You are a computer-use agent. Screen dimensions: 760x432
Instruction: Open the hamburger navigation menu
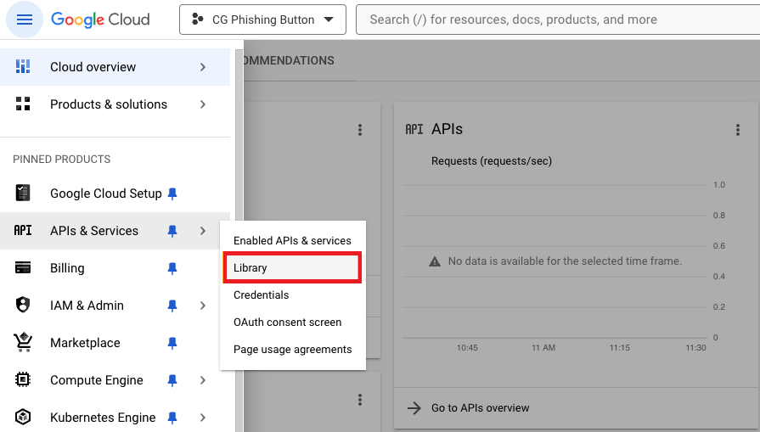[25, 20]
